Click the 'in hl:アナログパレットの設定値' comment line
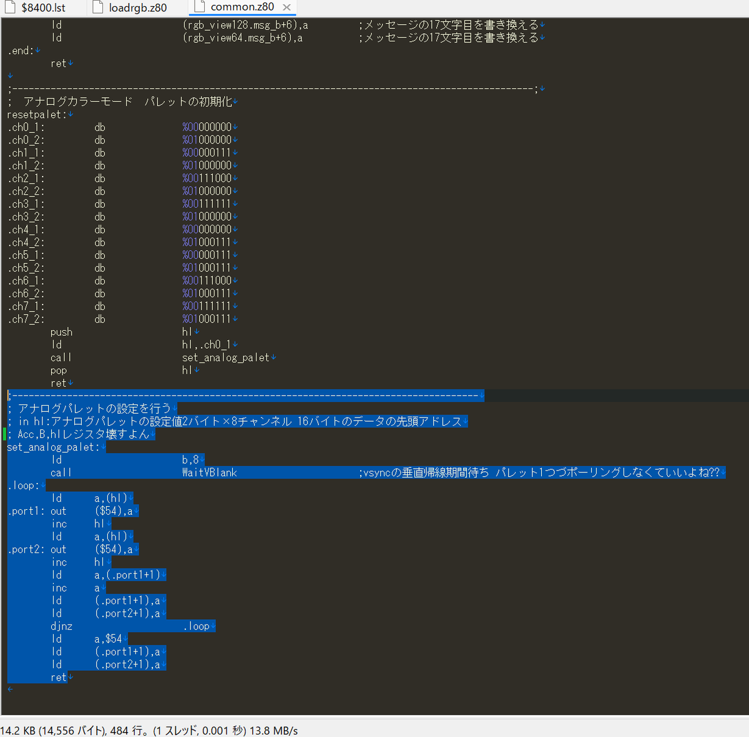Screen dimensions: 749x737 click(235, 421)
